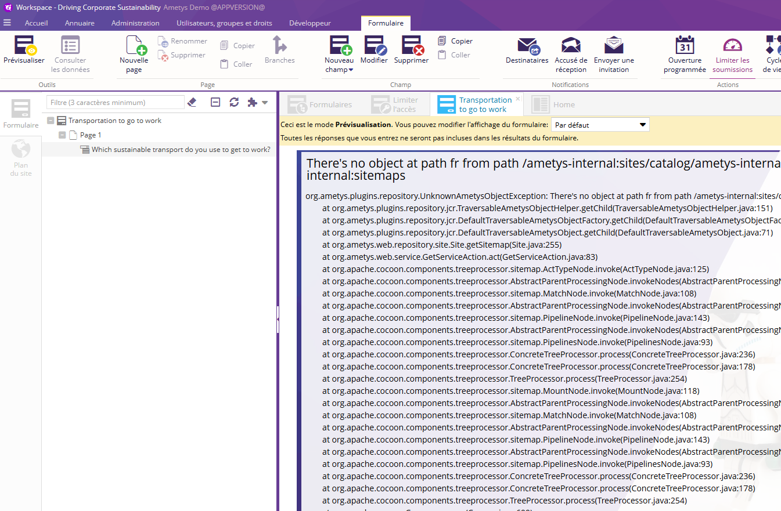Click Supprimer in the Page group
Screen dimensions: 781x511
pos(181,55)
